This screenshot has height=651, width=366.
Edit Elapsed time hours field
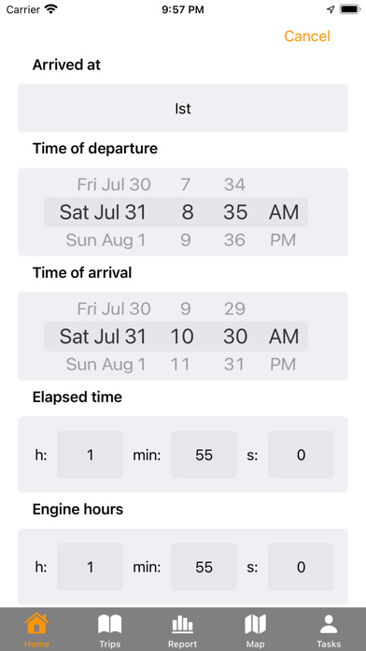90,455
